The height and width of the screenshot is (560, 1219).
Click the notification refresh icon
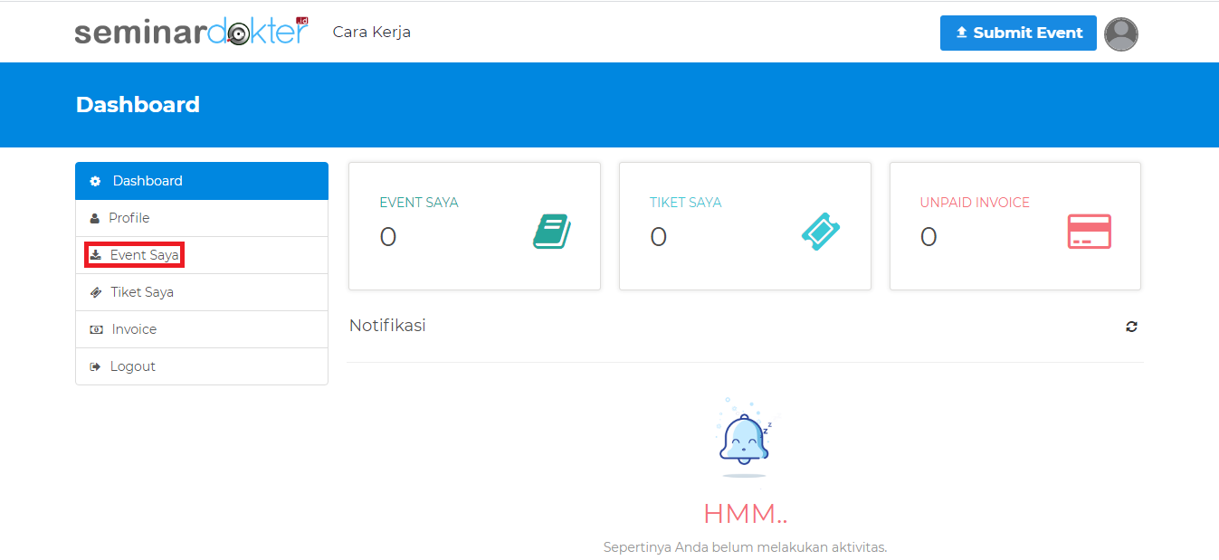click(x=1131, y=327)
